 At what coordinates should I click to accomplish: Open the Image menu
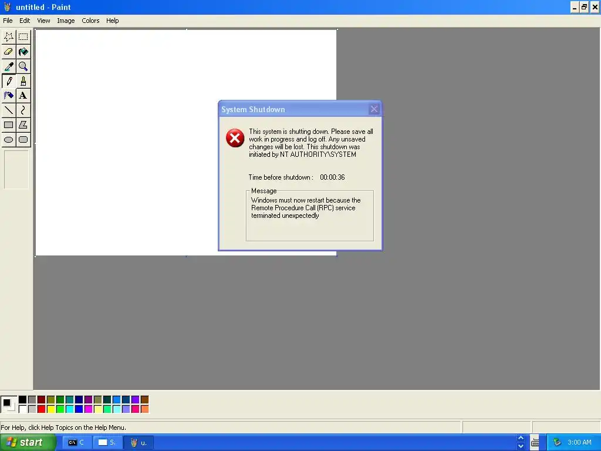click(x=66, y=21)
